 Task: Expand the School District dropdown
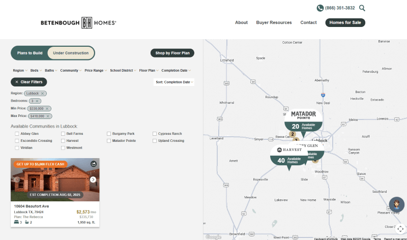click(x=123, y=71)
